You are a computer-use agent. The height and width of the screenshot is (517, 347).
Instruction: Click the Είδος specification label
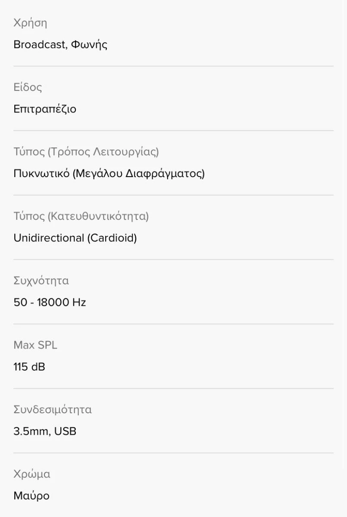pos(28,88)
